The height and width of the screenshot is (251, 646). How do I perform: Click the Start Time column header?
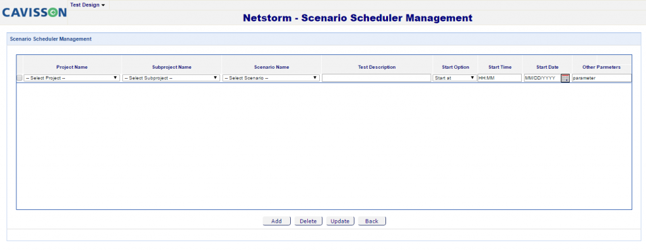500,67
